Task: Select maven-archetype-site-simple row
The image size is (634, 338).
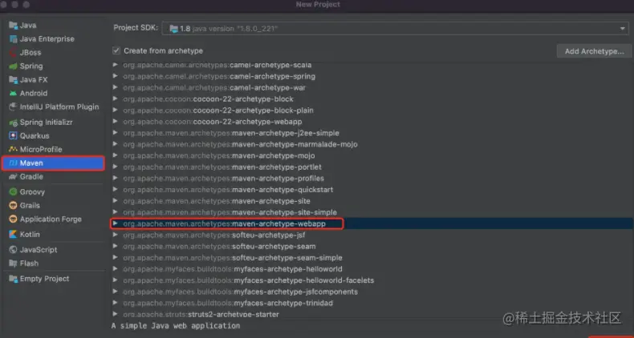Action: coord(372,212)
